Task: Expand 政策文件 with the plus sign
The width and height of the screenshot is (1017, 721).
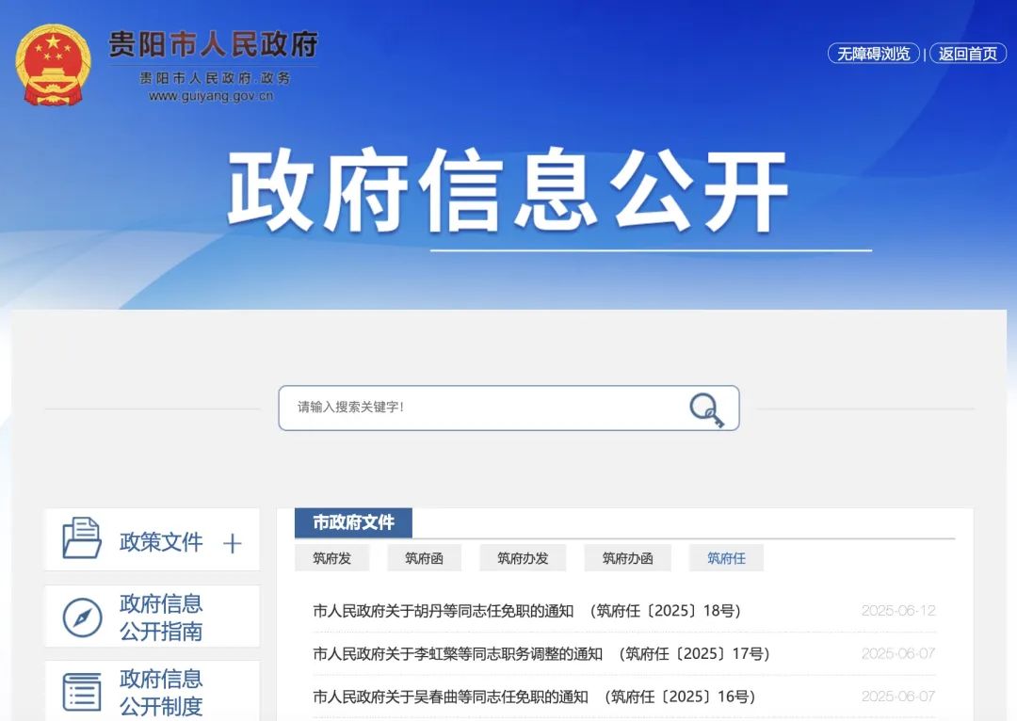Action: [x=233, y=543]
